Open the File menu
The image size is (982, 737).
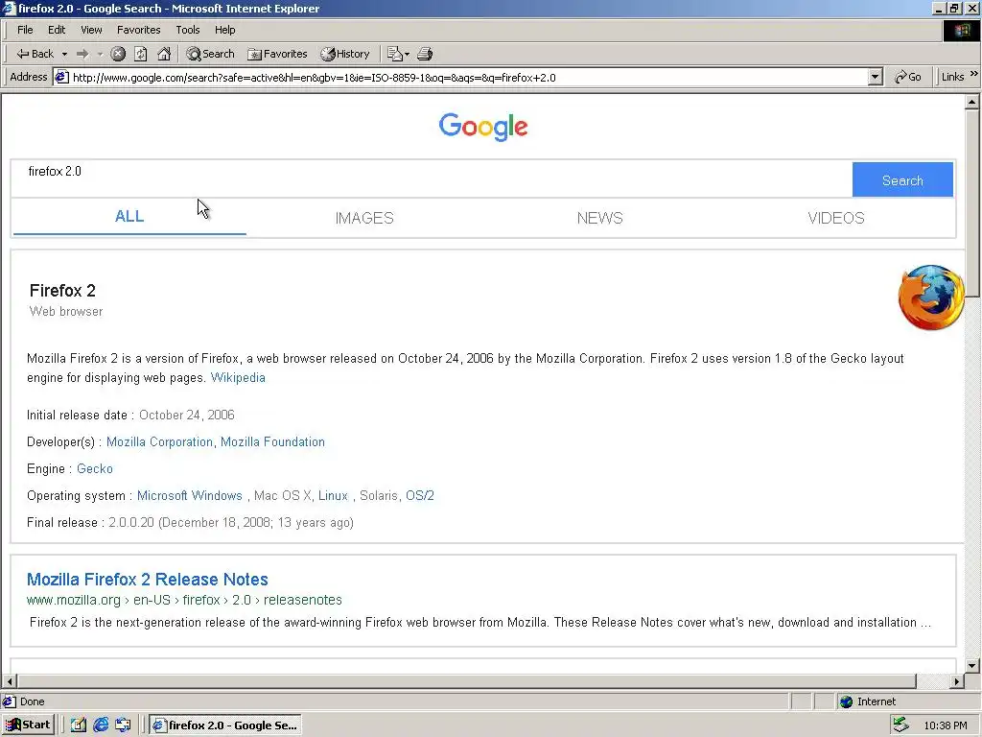25,30
